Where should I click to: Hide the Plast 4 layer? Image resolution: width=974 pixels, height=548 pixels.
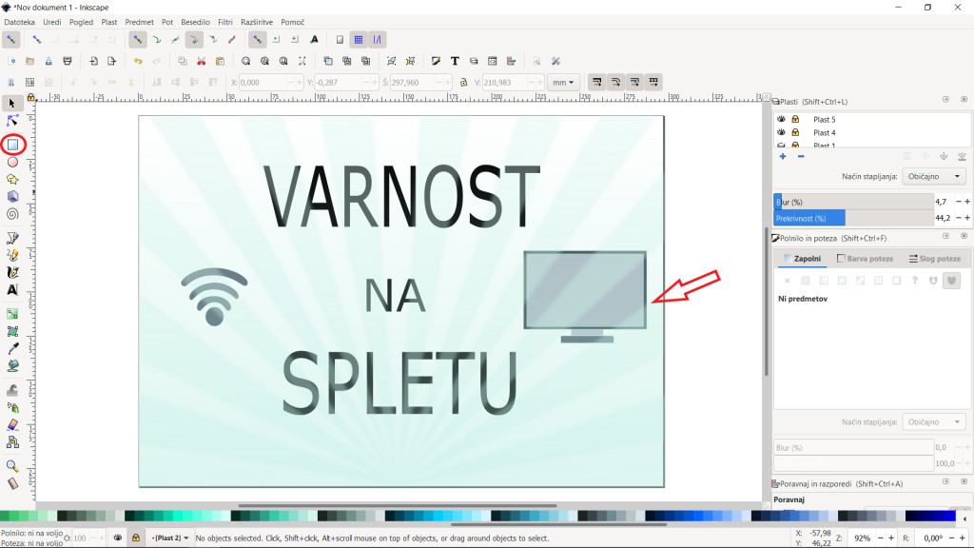[782, 132]
